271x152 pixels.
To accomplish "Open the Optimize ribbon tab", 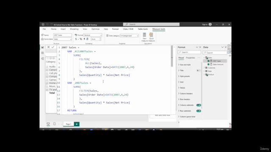I will coord(95,29).
